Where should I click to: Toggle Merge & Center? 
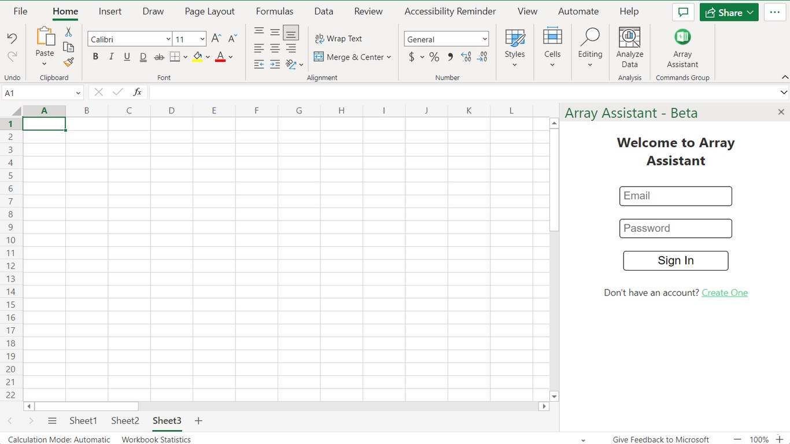[349, 57]
